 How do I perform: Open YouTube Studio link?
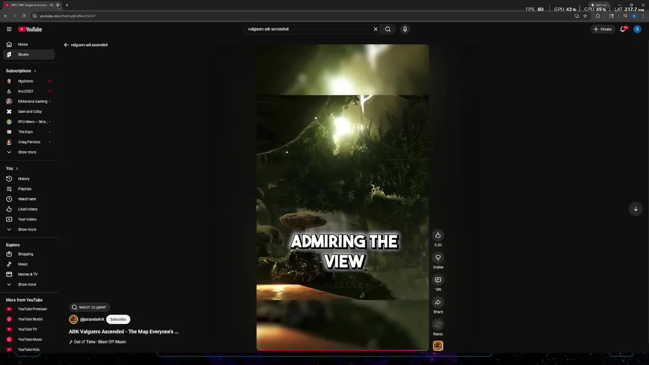[28, 319]
